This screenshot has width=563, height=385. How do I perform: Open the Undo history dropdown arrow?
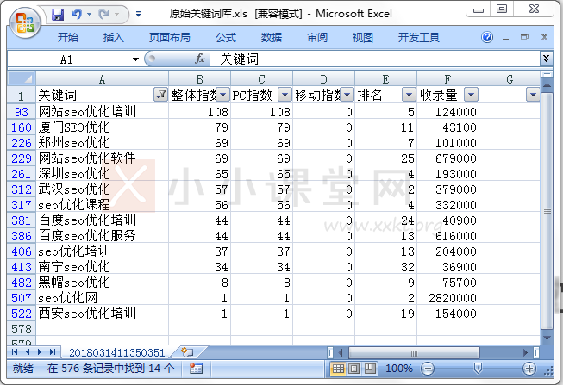point(90,15)
